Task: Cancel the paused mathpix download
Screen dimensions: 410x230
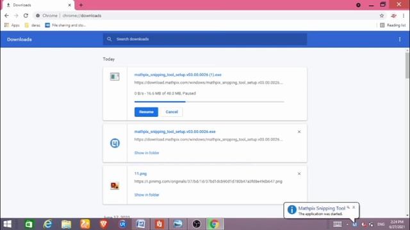Action: (172, 112)
